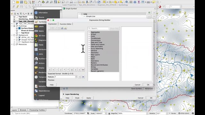Open the Layers panel tab
Screen dimensions: 205x115
point(14,110)
